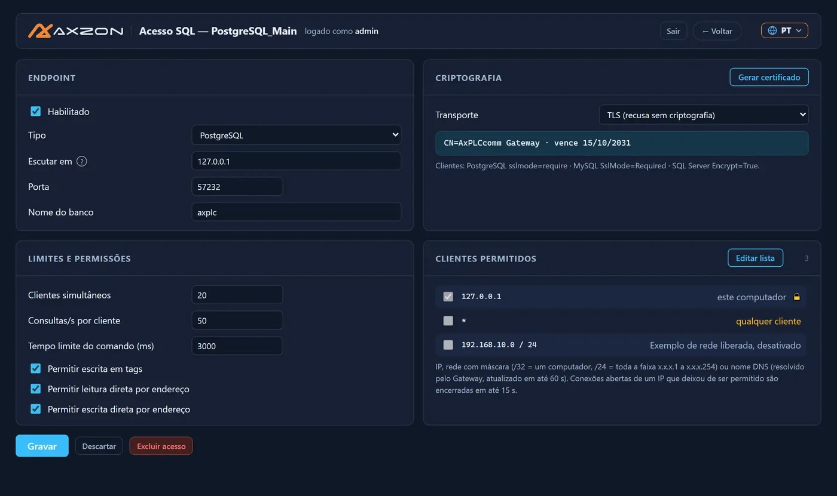Screen dimensions: 837x496
Task: Click the Axzon logo
Action: pos(76,31)
